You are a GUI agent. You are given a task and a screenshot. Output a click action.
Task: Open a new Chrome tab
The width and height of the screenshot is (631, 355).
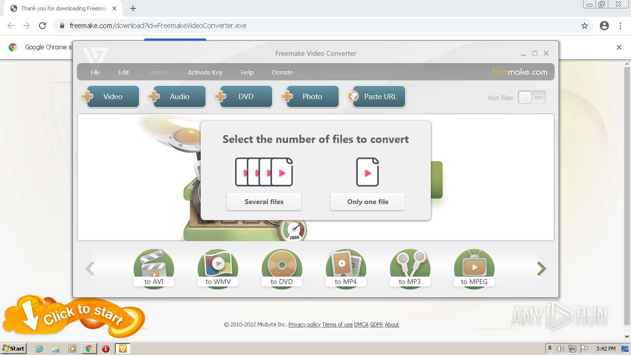pos(133,8)
